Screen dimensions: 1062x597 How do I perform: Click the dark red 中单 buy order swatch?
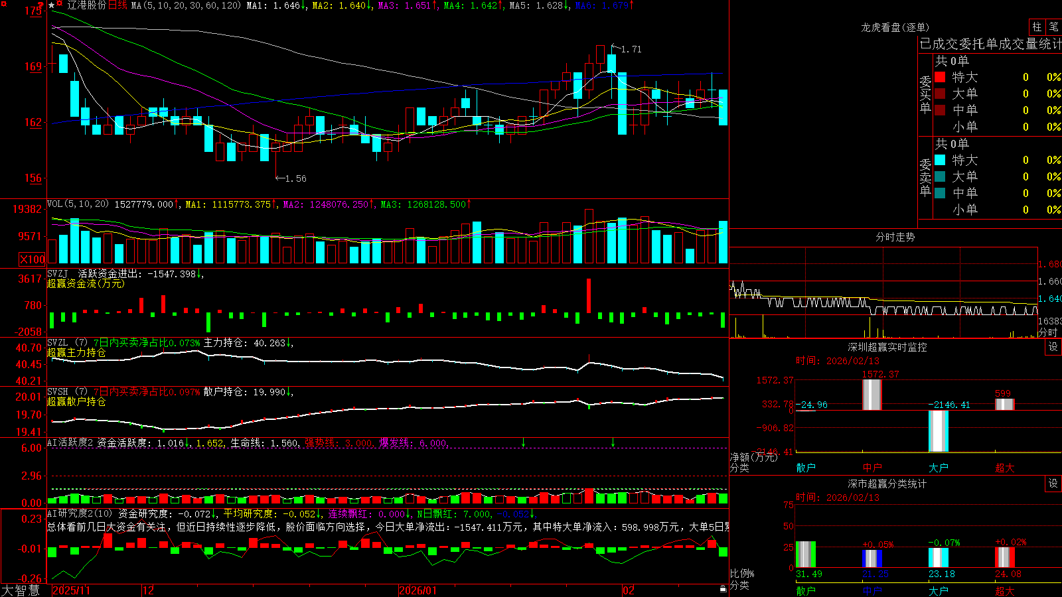tap(940, 110)
